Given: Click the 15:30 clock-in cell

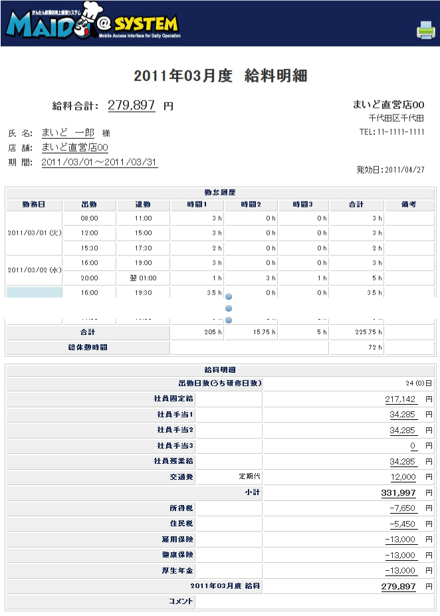Looking at the screenshot, I should pos(90,249).
